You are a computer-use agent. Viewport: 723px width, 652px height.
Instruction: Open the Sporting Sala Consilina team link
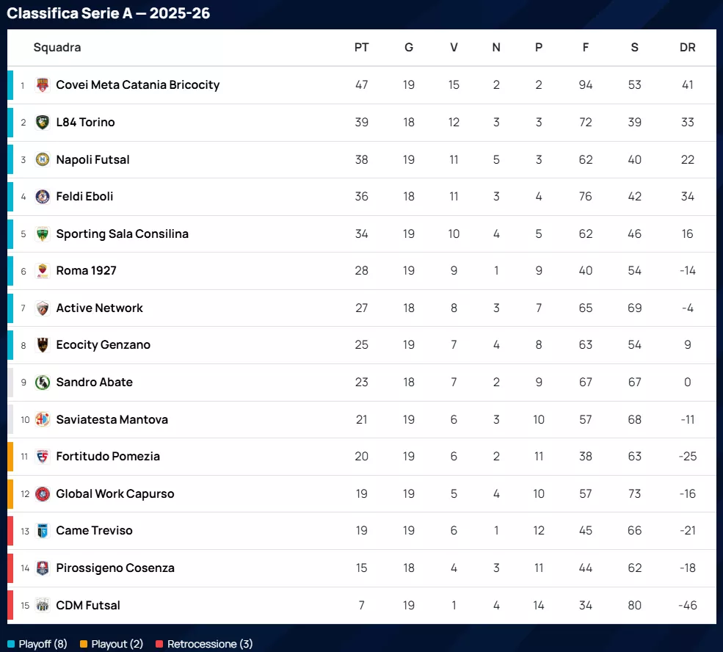(x=122, y=233)
